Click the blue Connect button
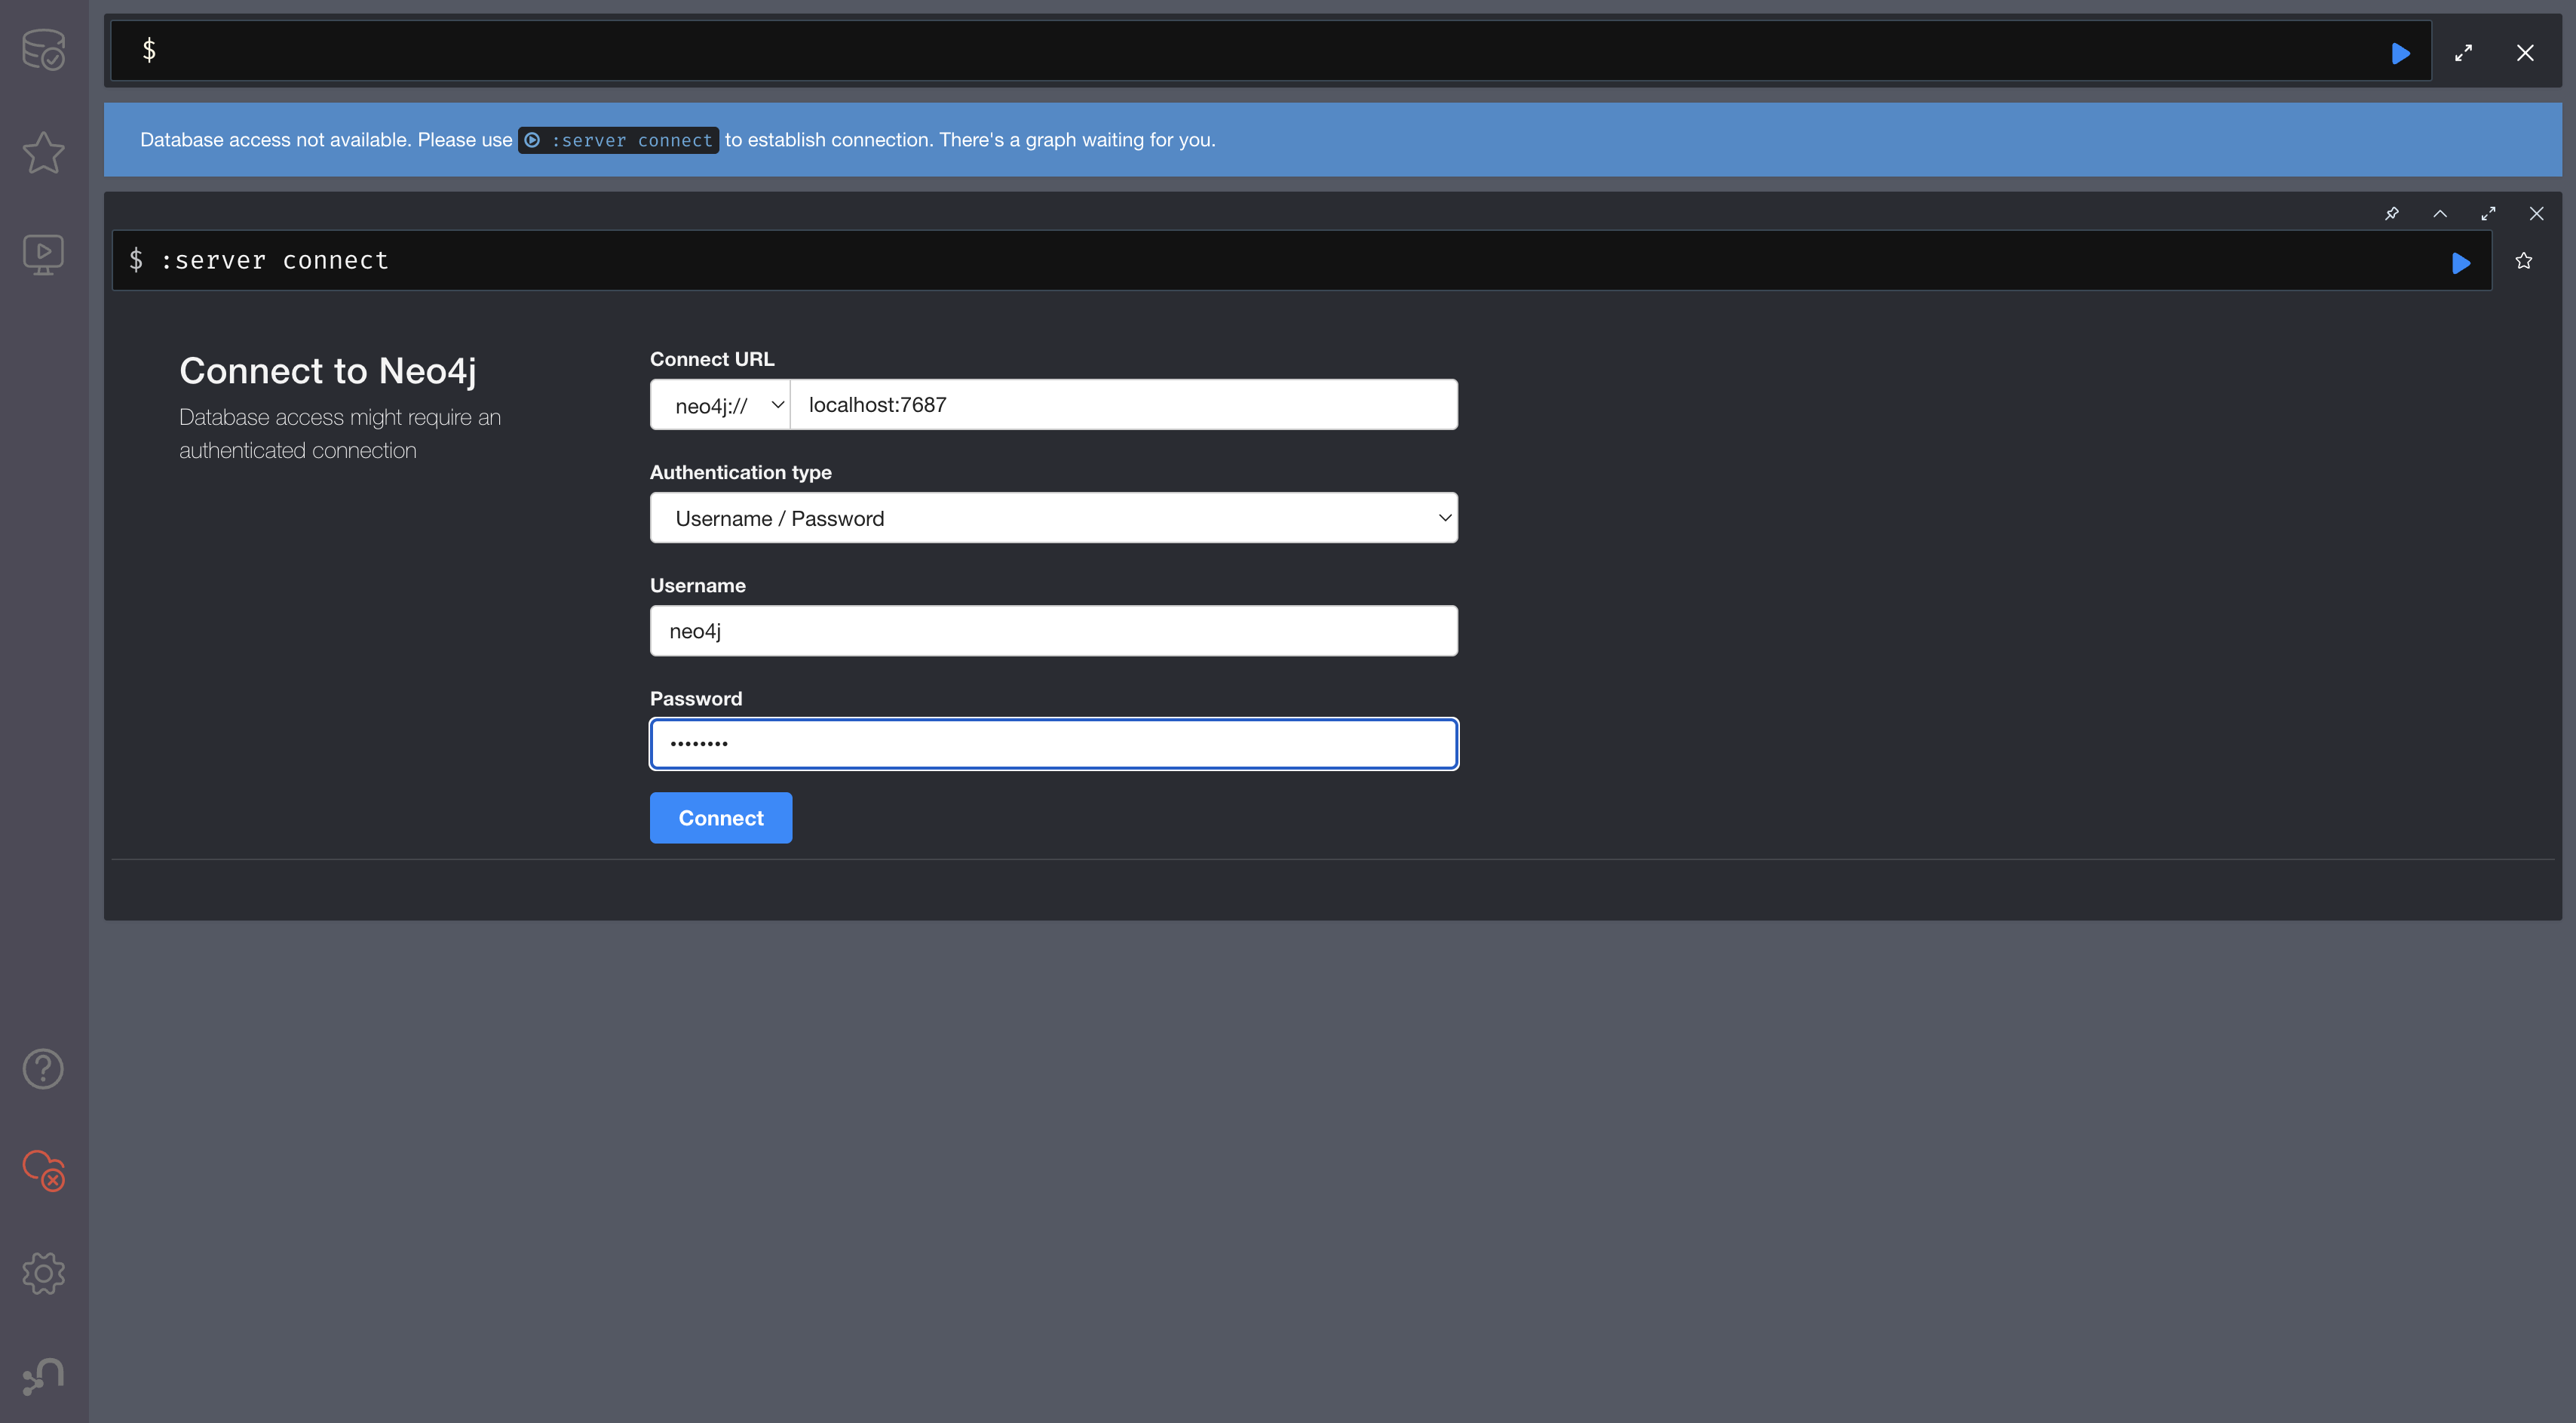Viewport: 2576px width, 1423px height. (x=720, y=818)
